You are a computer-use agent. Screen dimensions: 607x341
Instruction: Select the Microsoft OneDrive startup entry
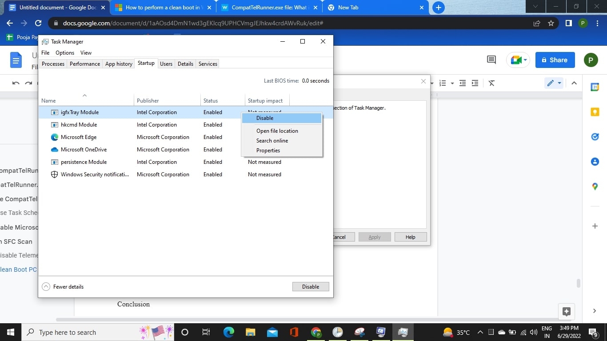point(185,150)
